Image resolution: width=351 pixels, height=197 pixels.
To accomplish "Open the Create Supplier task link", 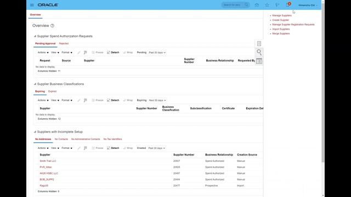I will tap(280, 20).
